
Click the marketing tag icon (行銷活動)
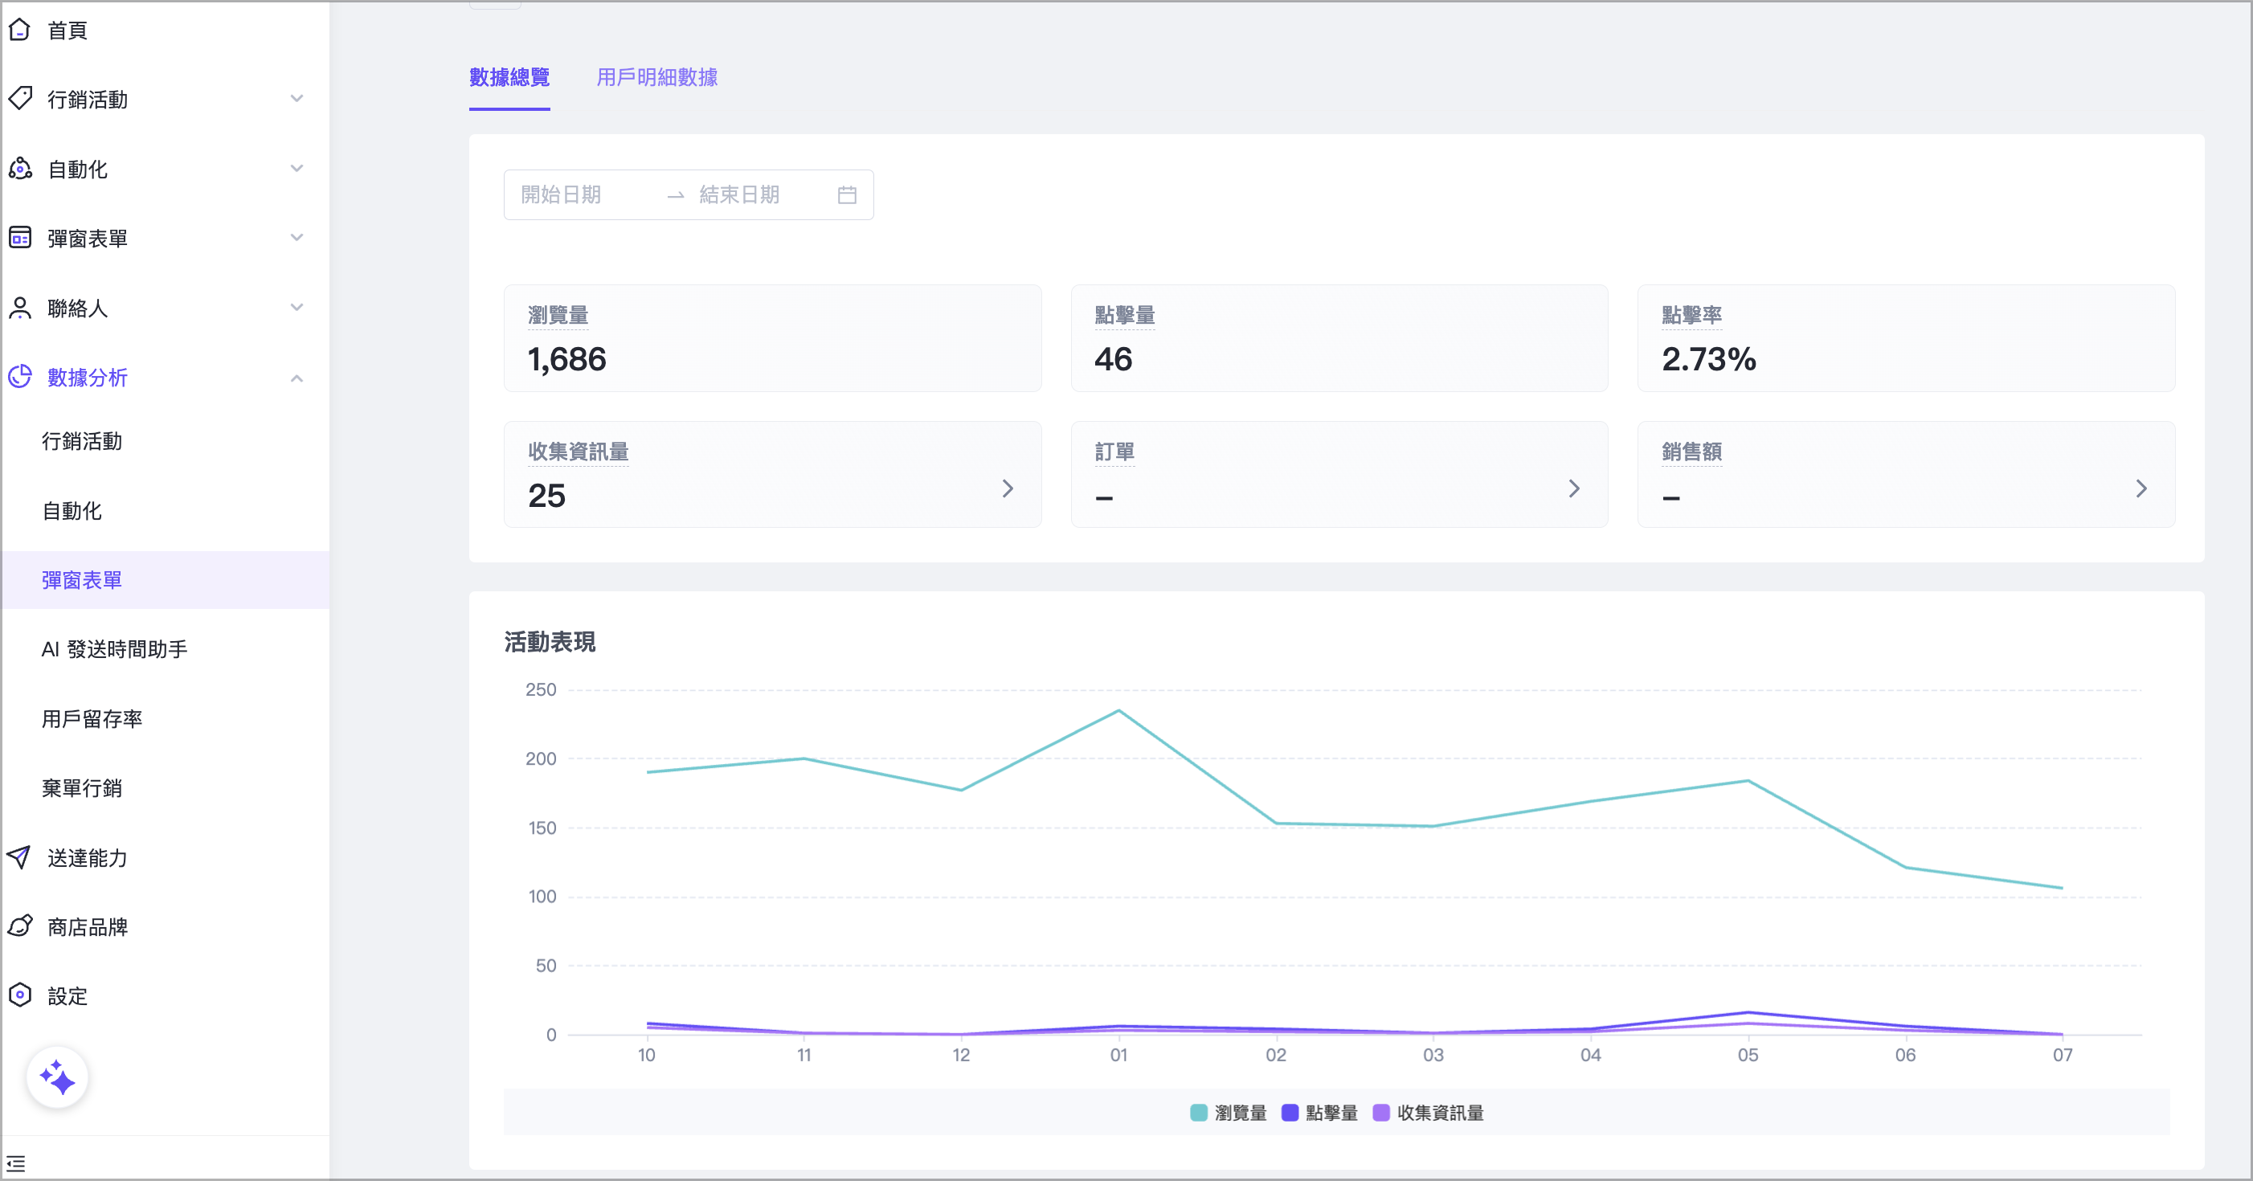point(19,98)
